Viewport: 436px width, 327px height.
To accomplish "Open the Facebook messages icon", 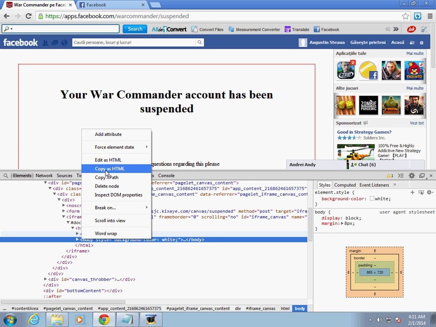I will tap(55, 43).
